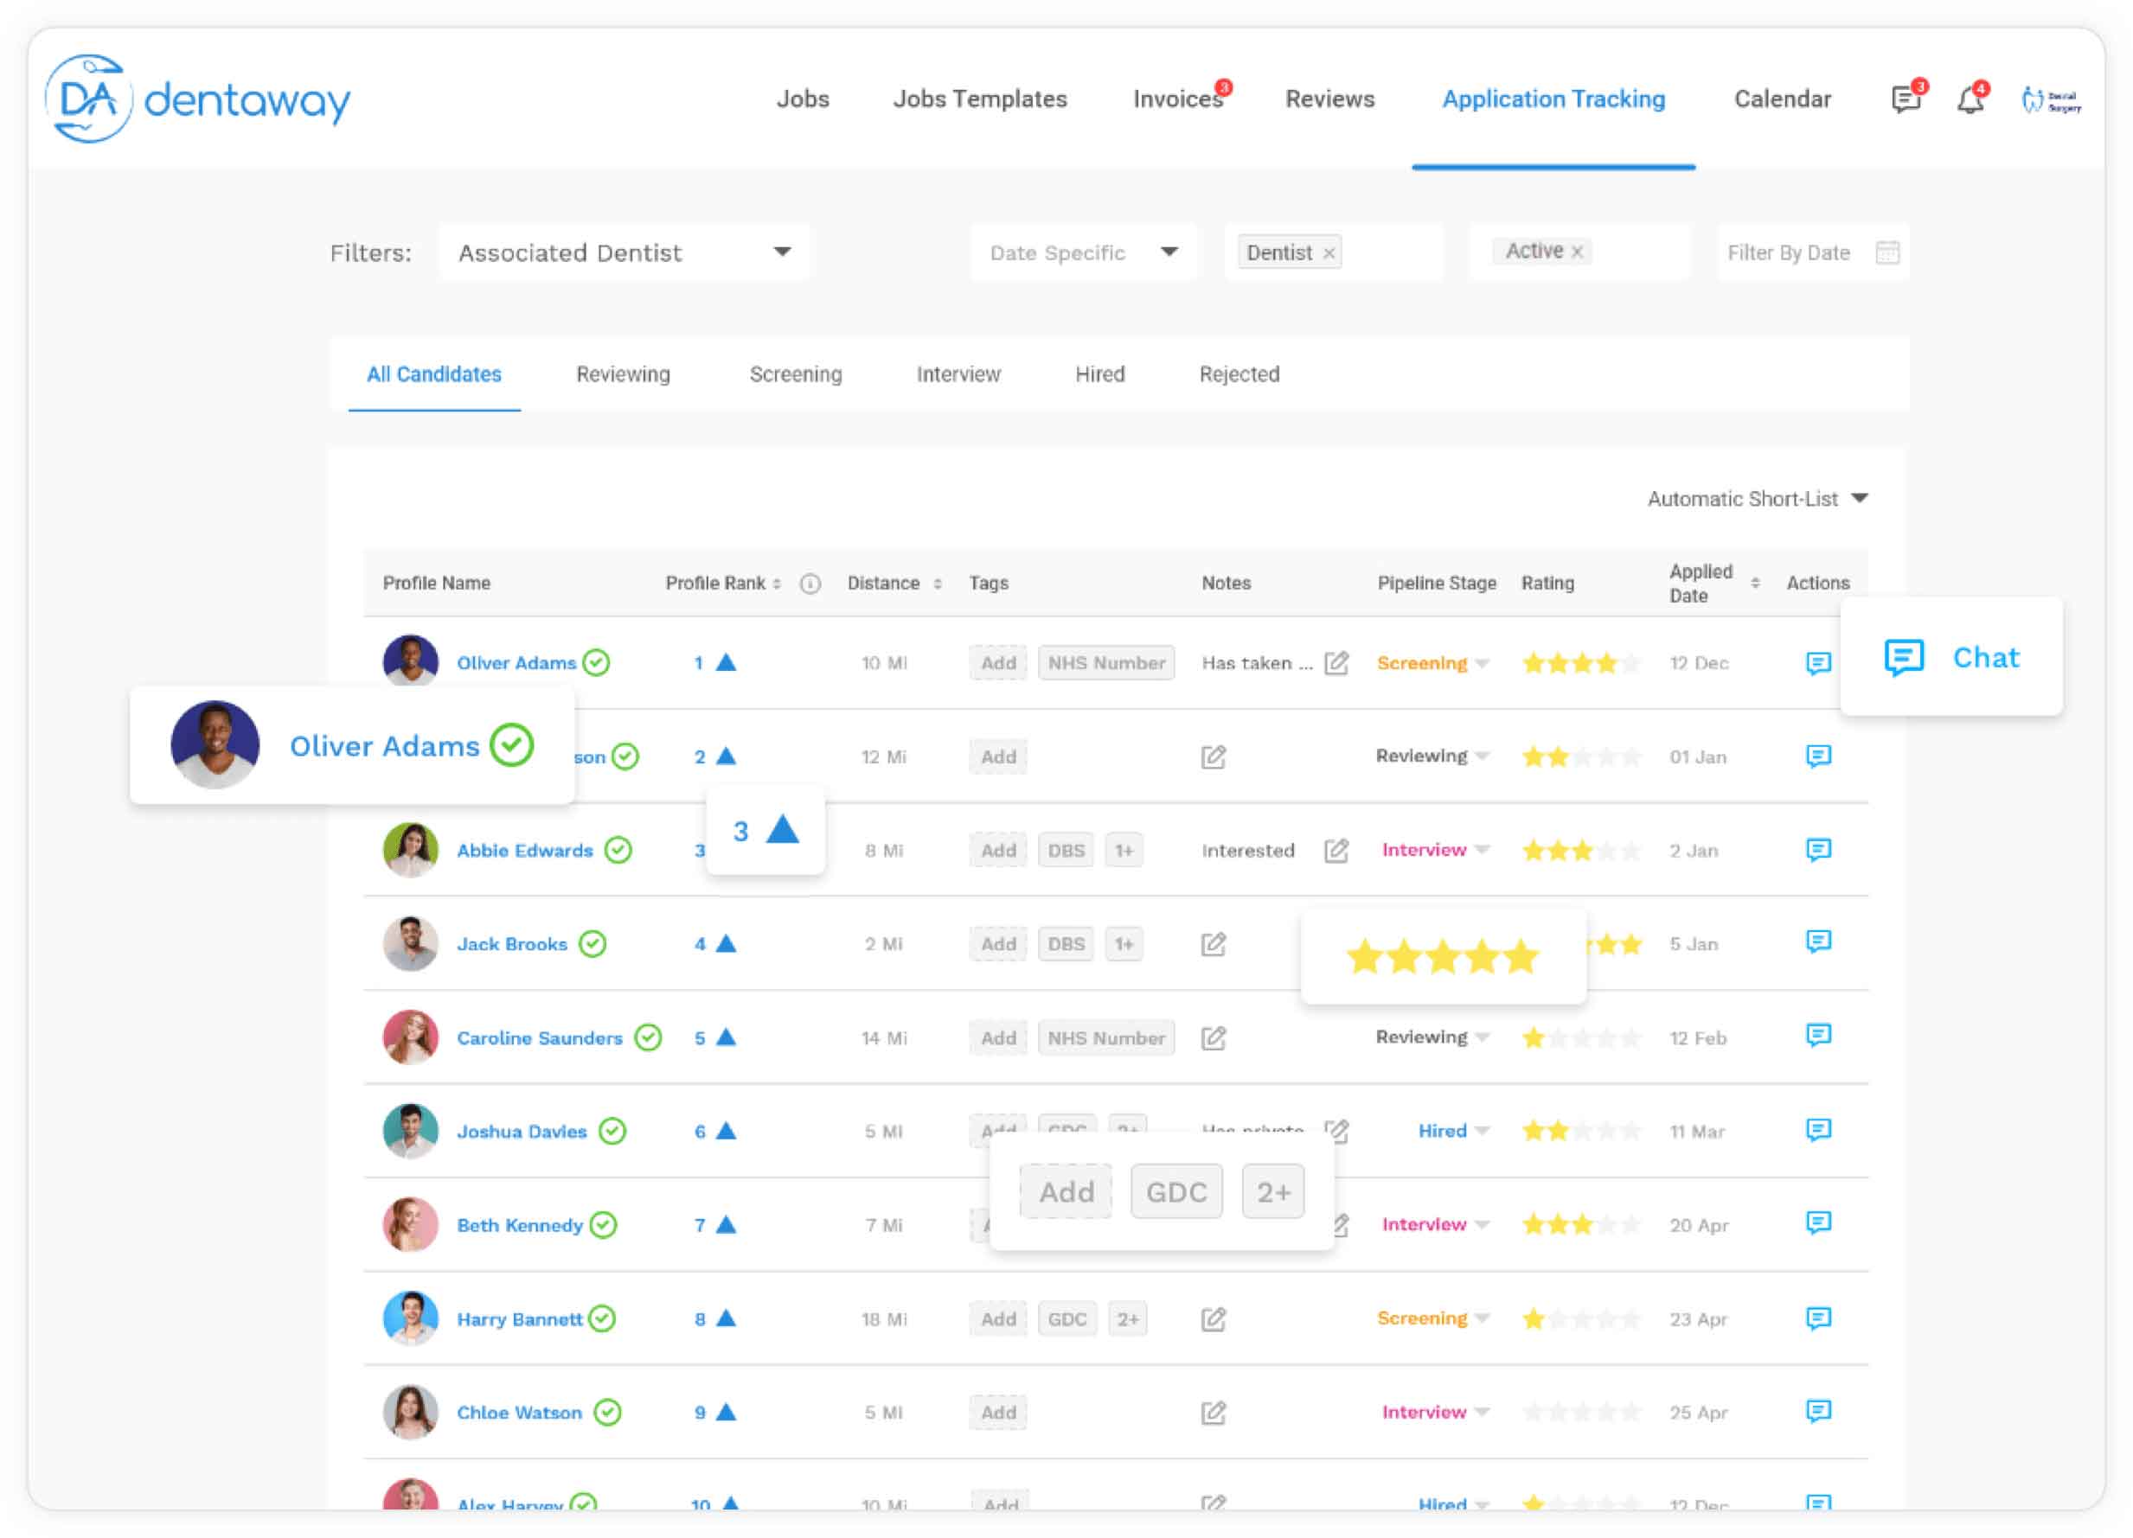Remove the Active filter tag

[1576, 251]
